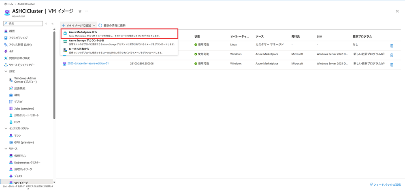The width and height of the screenshot is (405, 191).
Task: Favorite this page with star icon
Action: tap(80, 11)
